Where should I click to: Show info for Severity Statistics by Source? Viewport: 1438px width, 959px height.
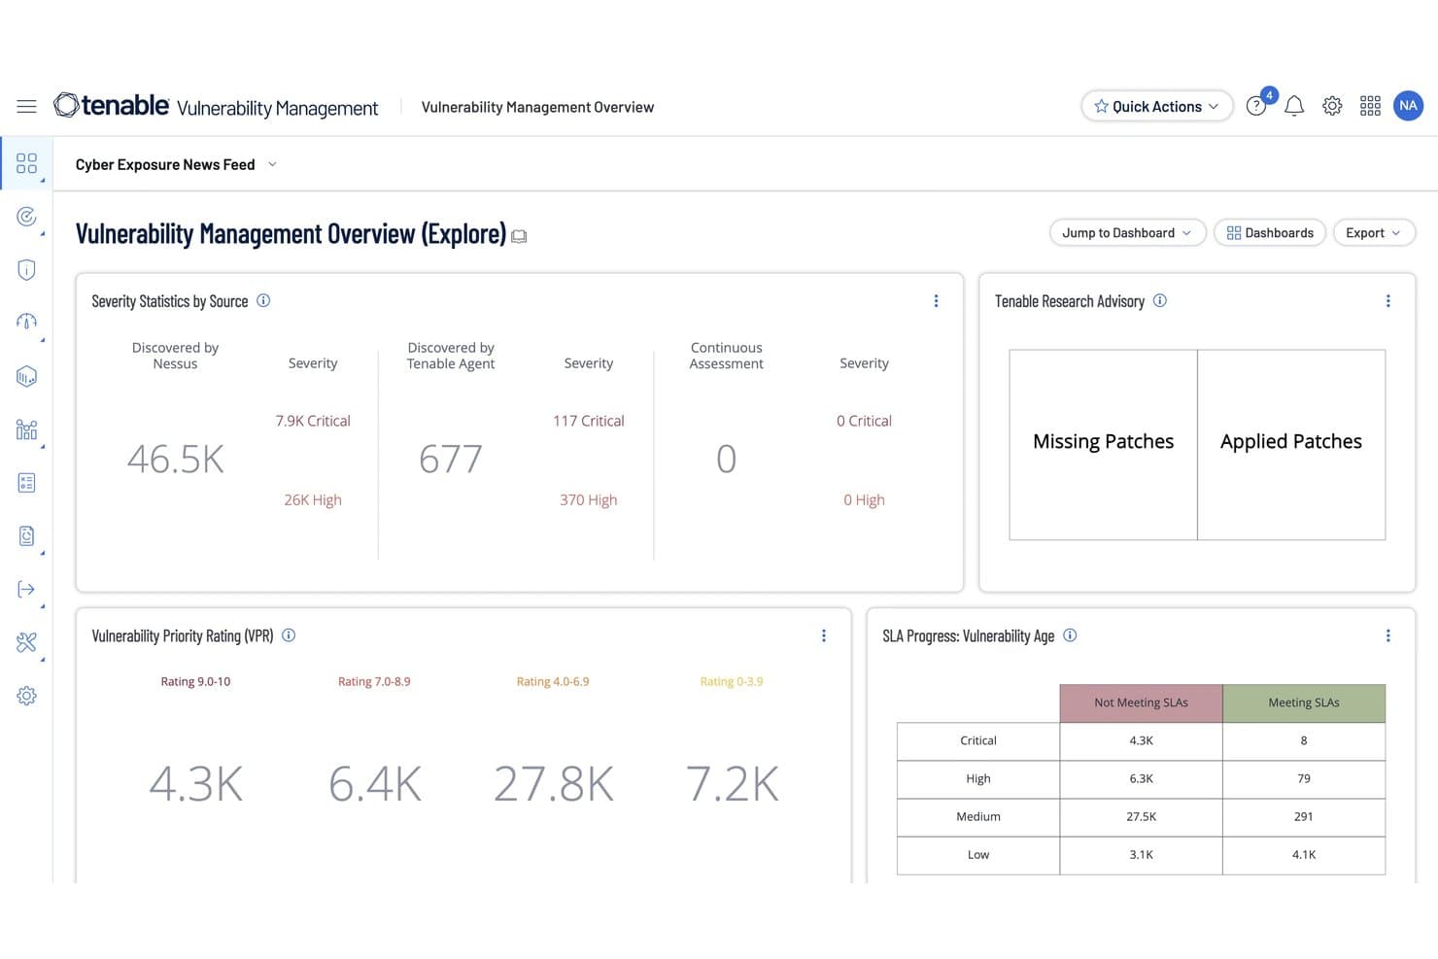263,301
